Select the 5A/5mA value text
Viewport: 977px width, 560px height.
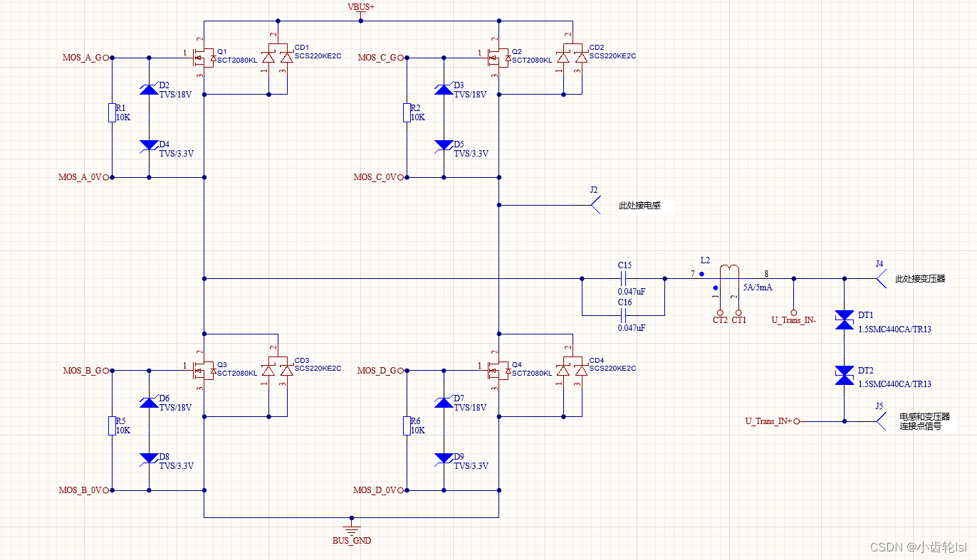point(758,287)
